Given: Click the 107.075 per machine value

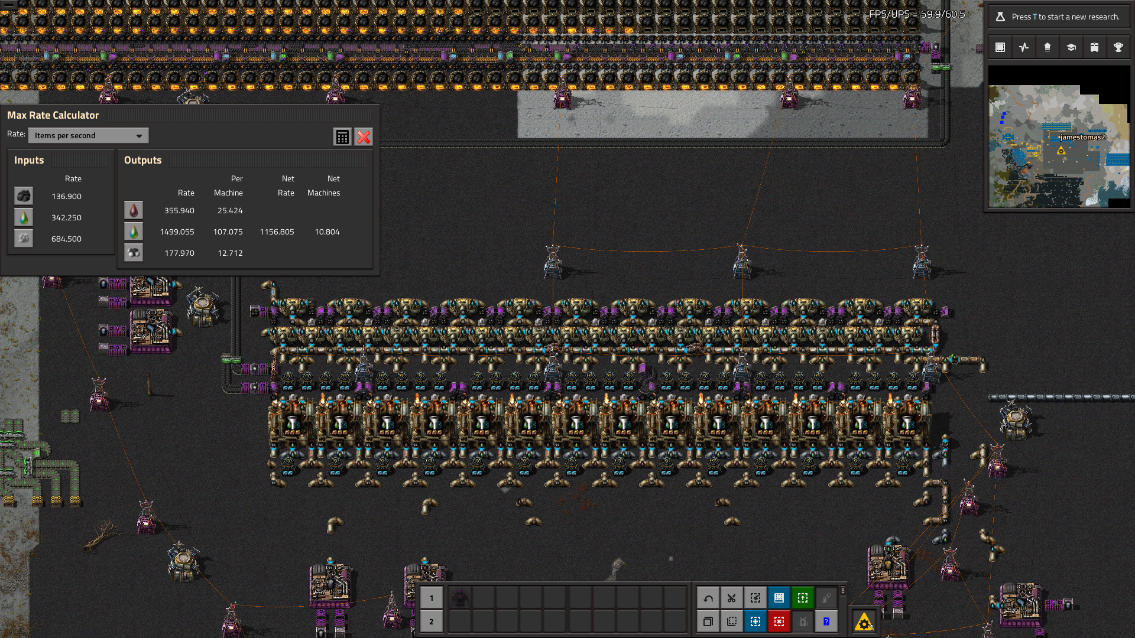Looking at the screenshot, I should click(228, 232).
